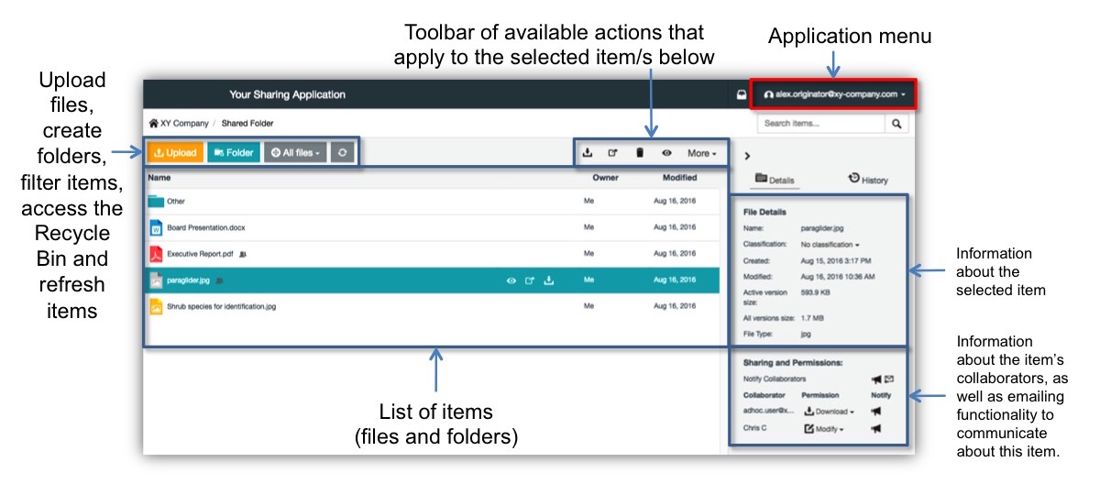Click the home icon in breadcrumb
Image resolution: width=1100 pixels, height=495 pixels.
[153, 123]
